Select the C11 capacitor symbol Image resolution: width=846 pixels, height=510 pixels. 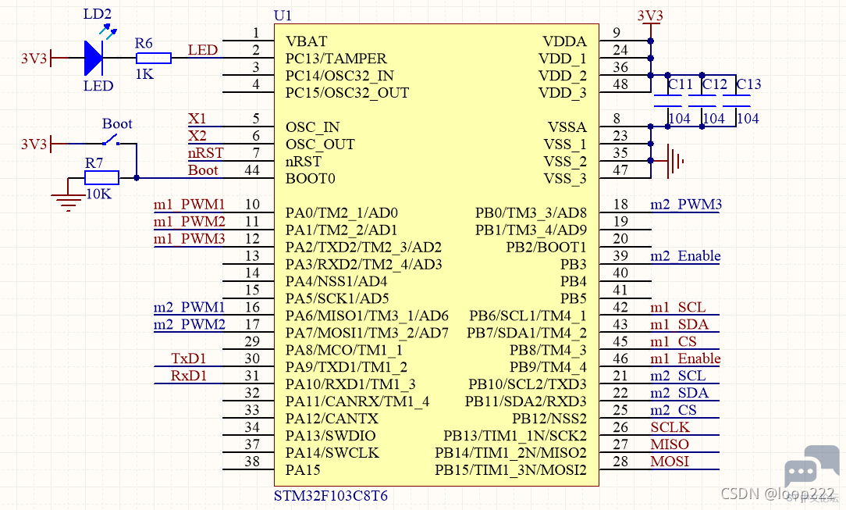pos(667,101)
